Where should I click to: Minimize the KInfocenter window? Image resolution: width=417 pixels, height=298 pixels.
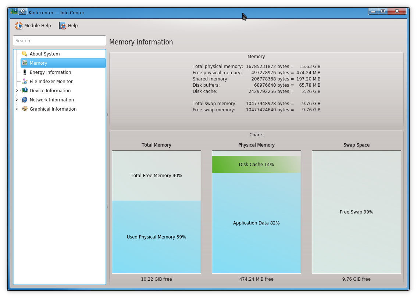(373, 11)
